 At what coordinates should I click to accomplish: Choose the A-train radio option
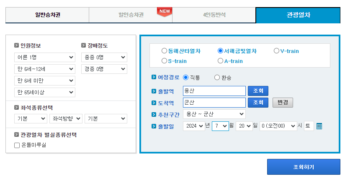pos(220,61)
